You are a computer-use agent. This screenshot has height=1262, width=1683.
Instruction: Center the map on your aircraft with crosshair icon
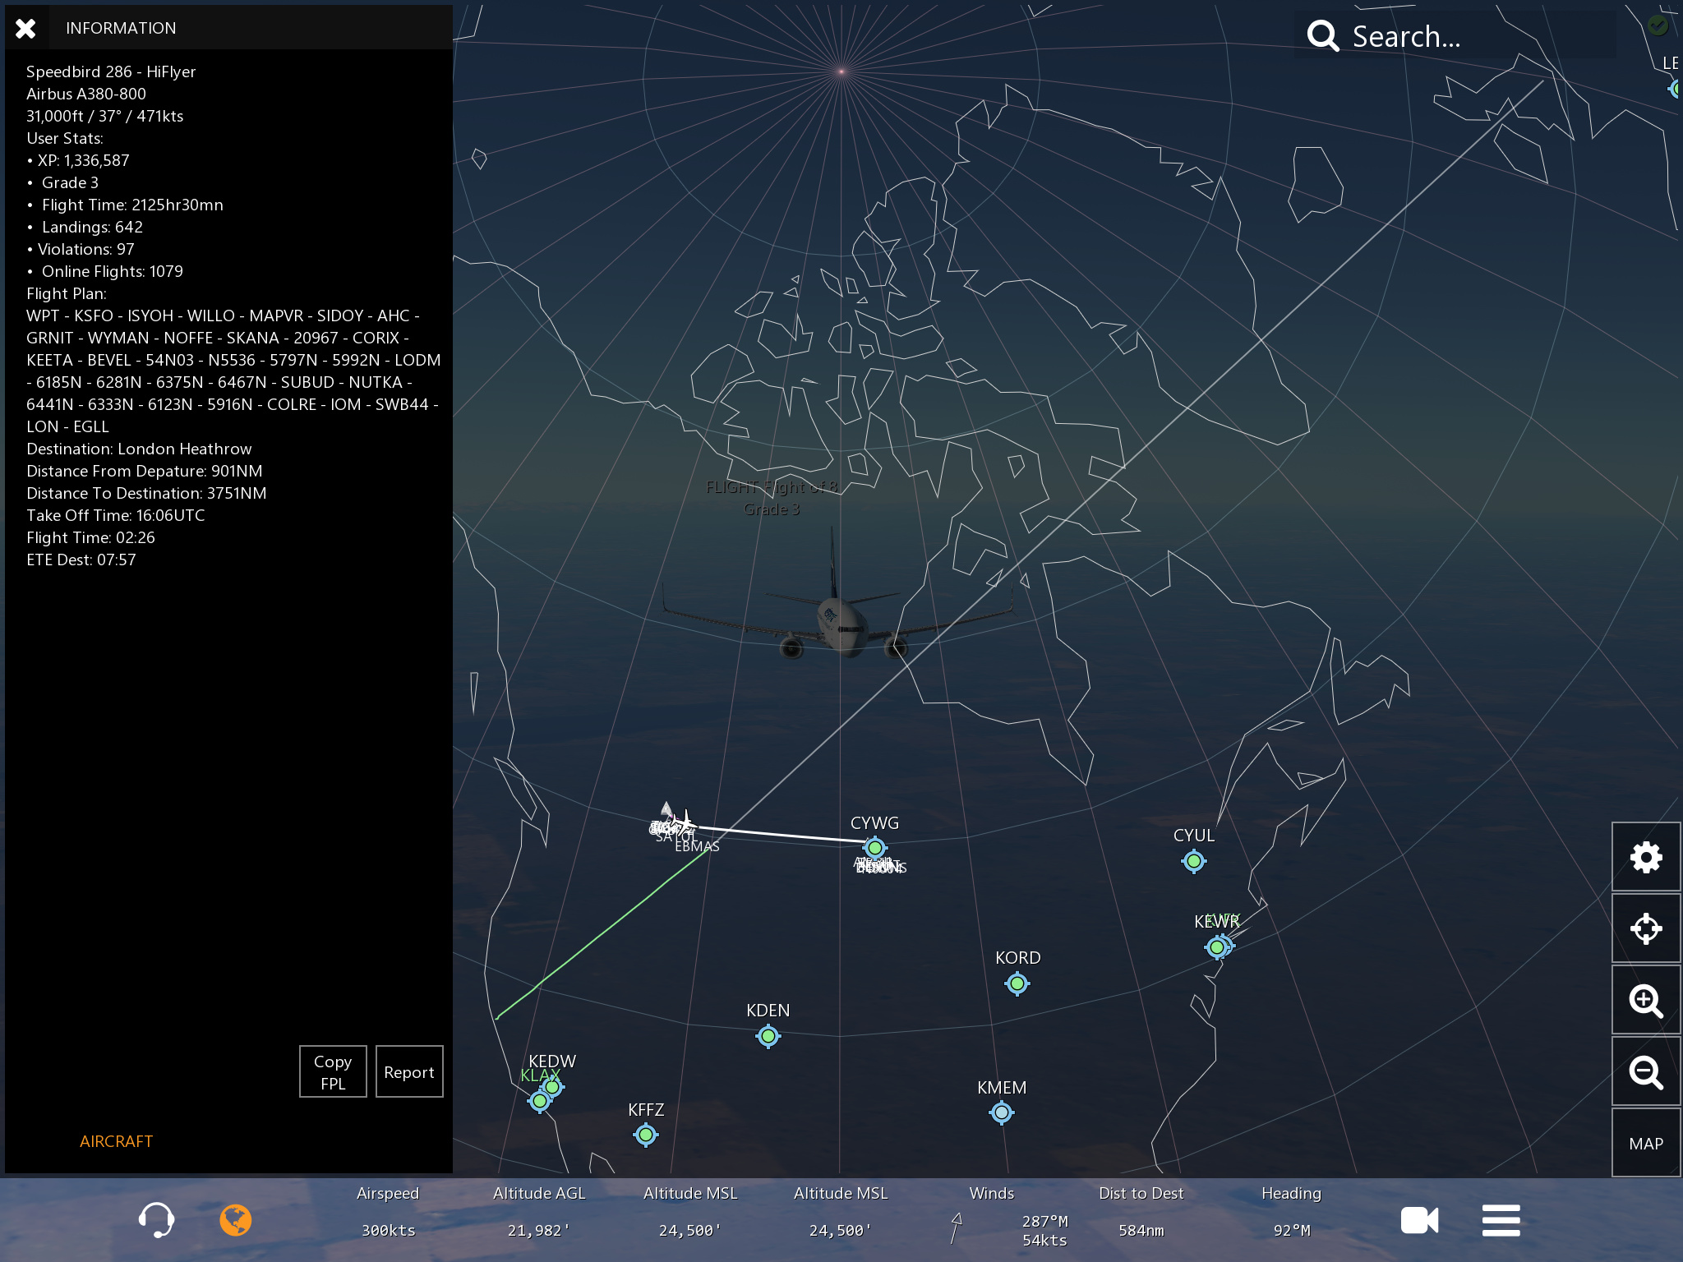tap(1645, 928)
